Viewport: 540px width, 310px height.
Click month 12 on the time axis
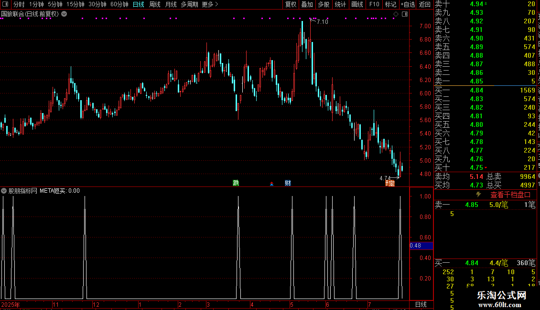coord(96,304)
